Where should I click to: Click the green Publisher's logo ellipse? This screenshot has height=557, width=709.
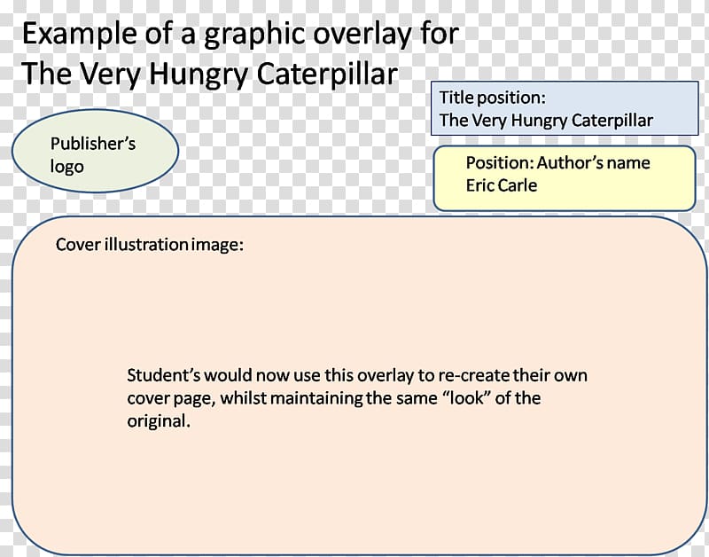(x=95, y=151)
